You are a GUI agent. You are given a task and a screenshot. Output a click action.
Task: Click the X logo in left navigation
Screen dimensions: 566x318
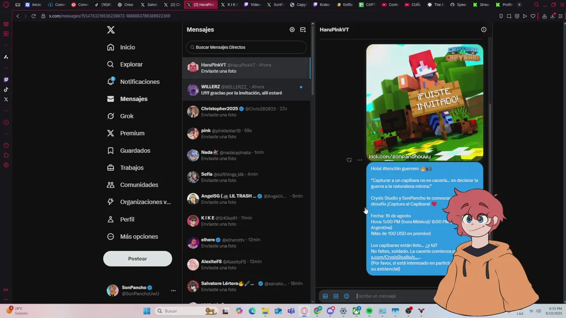tap(111, 30)
